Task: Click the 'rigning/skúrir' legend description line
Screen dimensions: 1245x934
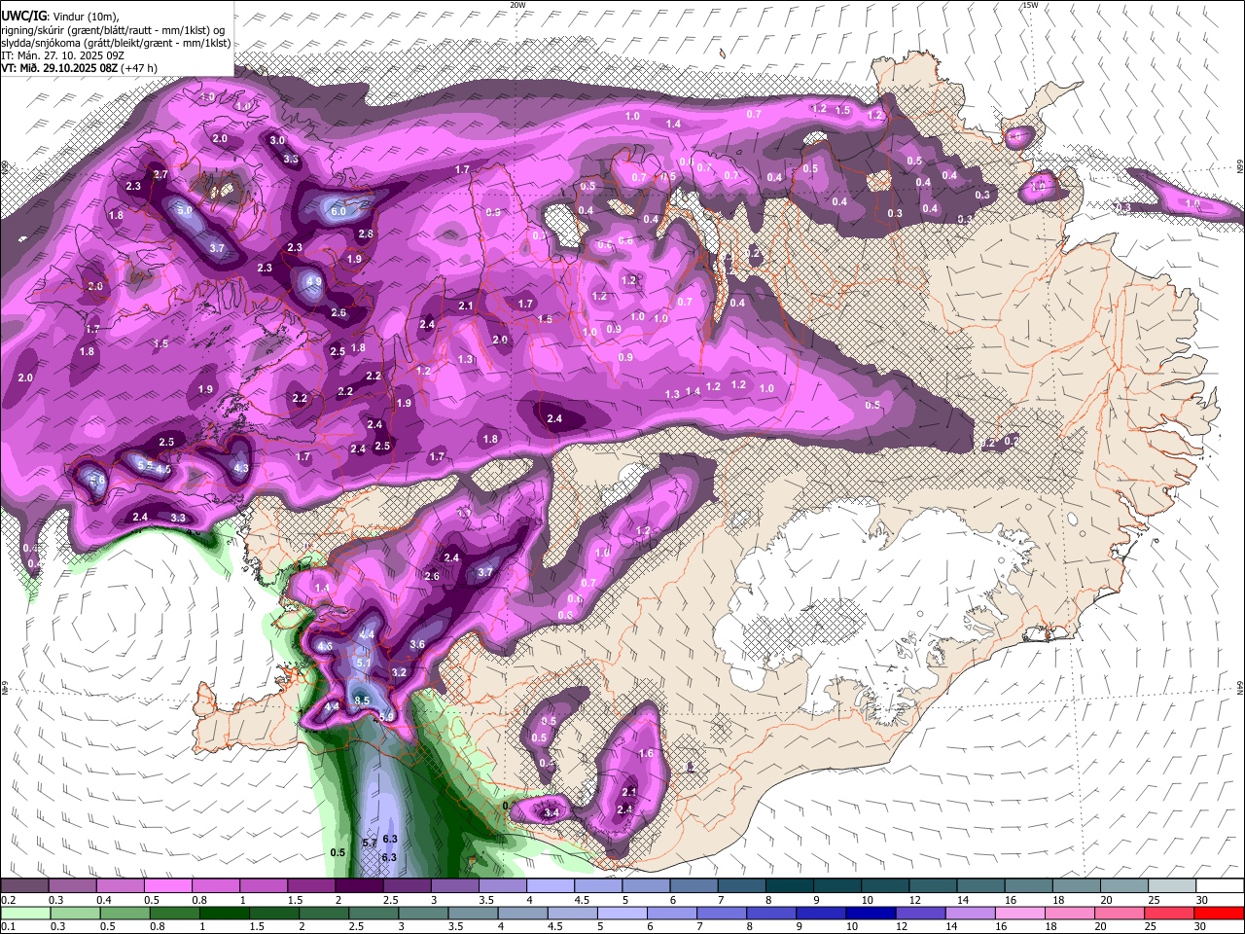Action: [113, 30]
